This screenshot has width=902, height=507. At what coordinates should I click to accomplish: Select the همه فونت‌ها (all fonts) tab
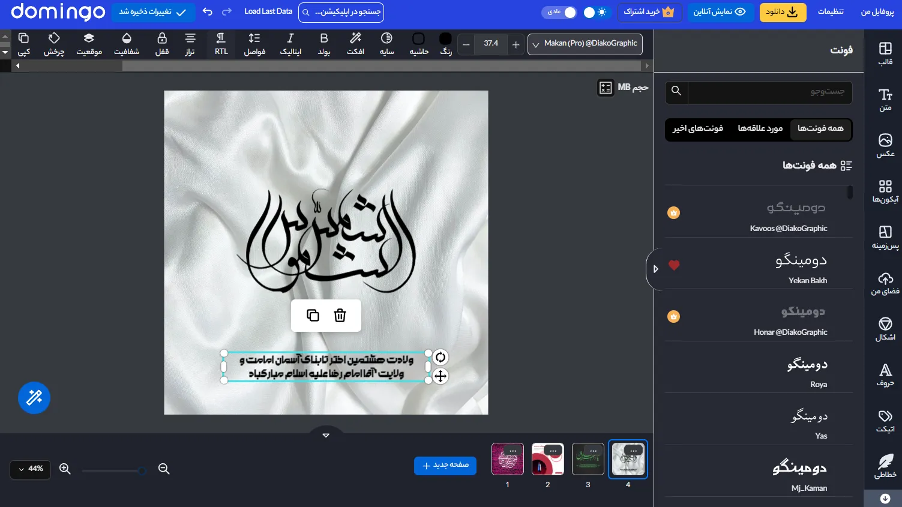(x=820, y=128)
